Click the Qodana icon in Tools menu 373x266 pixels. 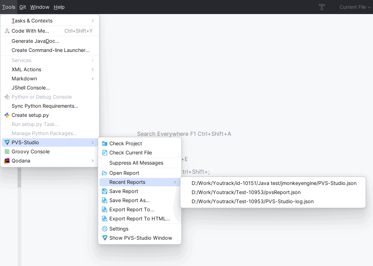click(x=7, y=161)
